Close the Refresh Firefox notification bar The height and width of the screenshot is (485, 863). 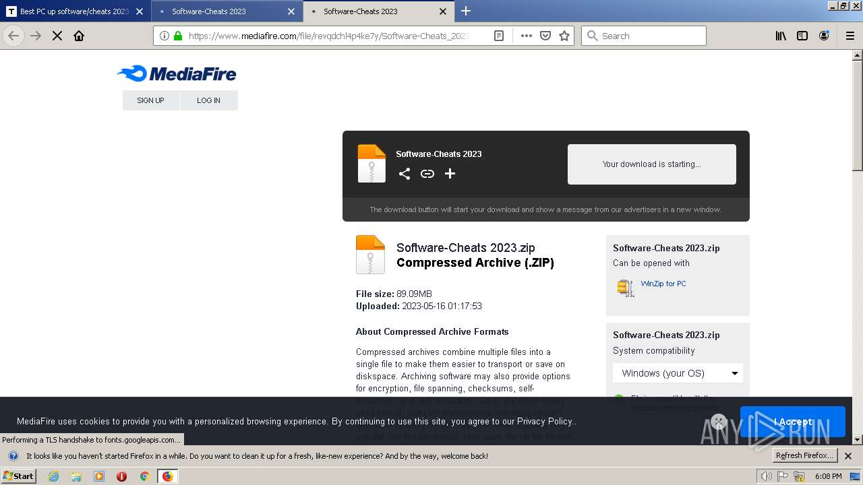[x=848, y=456]
